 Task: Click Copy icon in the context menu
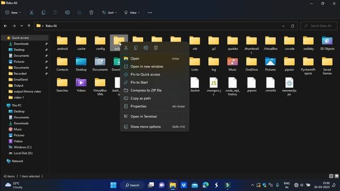pos(136,48)
